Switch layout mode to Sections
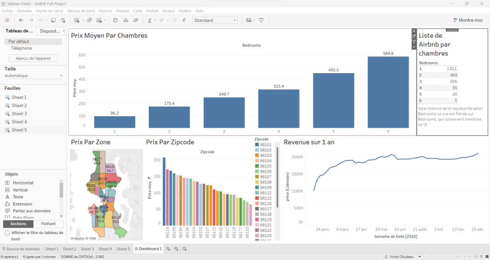This screenshot has width=490, height=260. [x=18, y=224]
